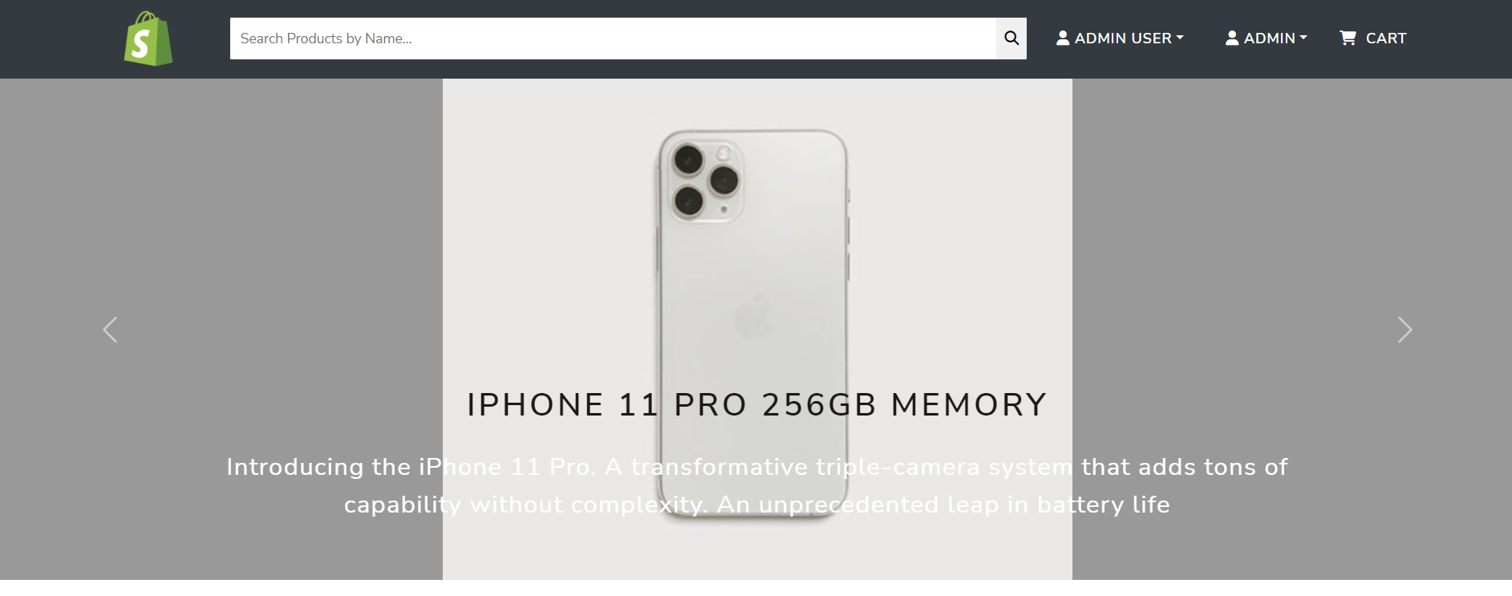The image size is (1512, 596).
Task: Click the Admin User person icon
Action: coord(1063,38)
